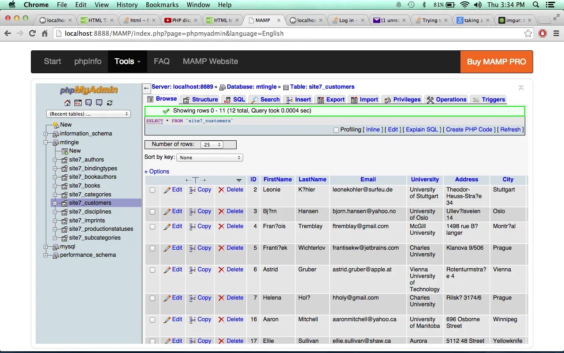Check the row checkbox for Astrid Gruber
Image resolution: width=564 pixels, height=353 pixels.
point(152,270)
